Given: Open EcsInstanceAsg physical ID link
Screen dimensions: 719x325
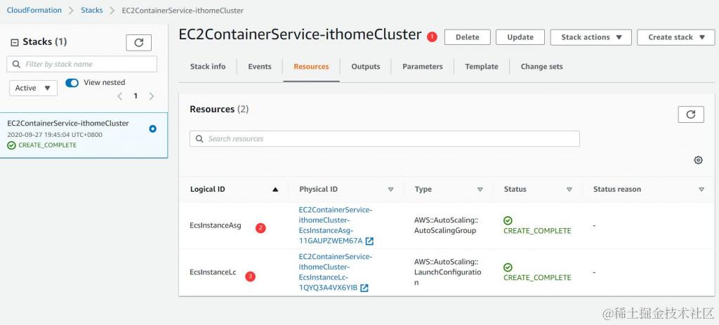Looking at the screenshot, I should 335,225.
